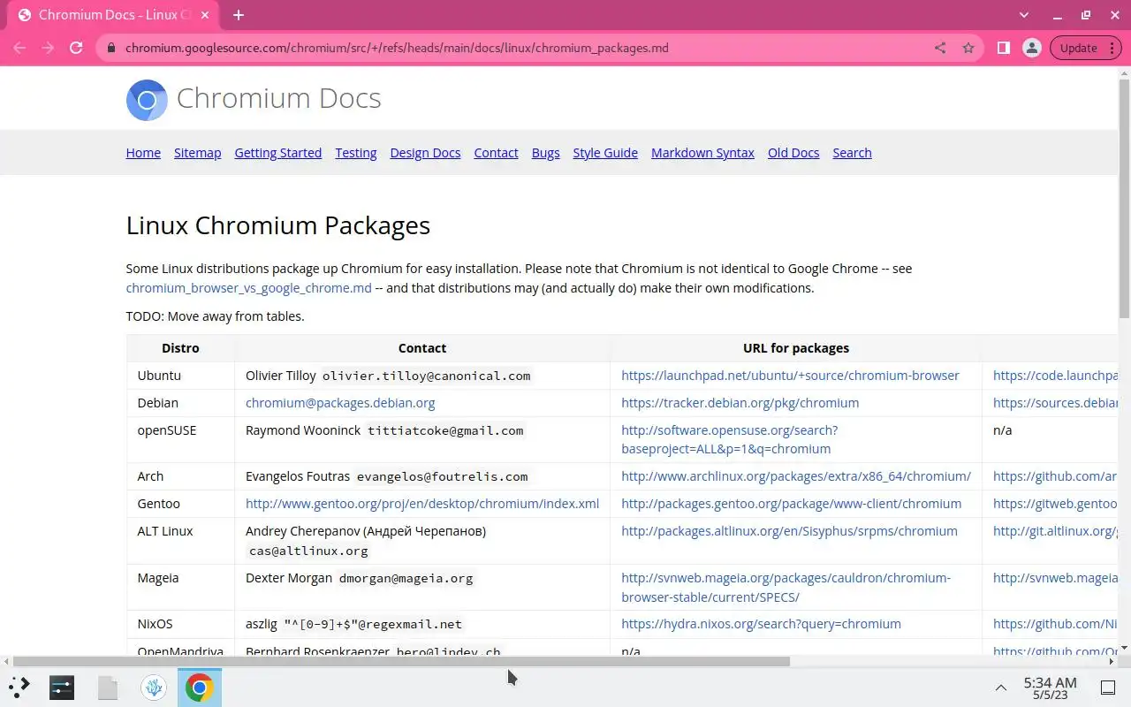This screenshot has width=1131, height=707.
Task: Click the Contact column header
Action: click(x=422, y=348)
